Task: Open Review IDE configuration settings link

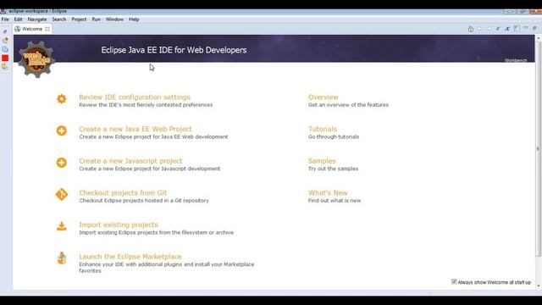Action: coord(135,97)
